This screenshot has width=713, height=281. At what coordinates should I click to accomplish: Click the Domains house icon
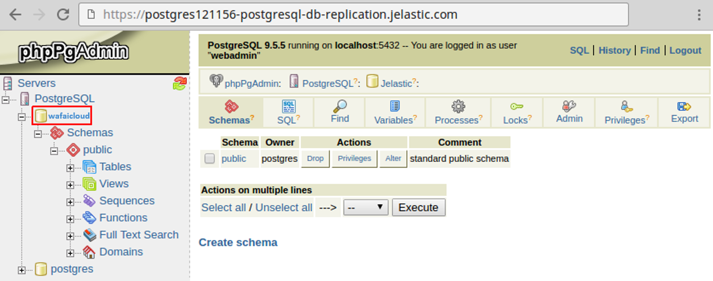(90, 252)
